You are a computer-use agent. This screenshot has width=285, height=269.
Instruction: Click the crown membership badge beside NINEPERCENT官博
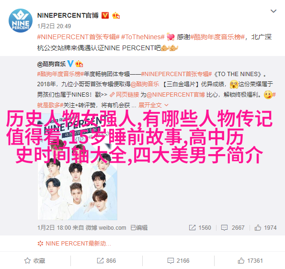coord(116,15)
